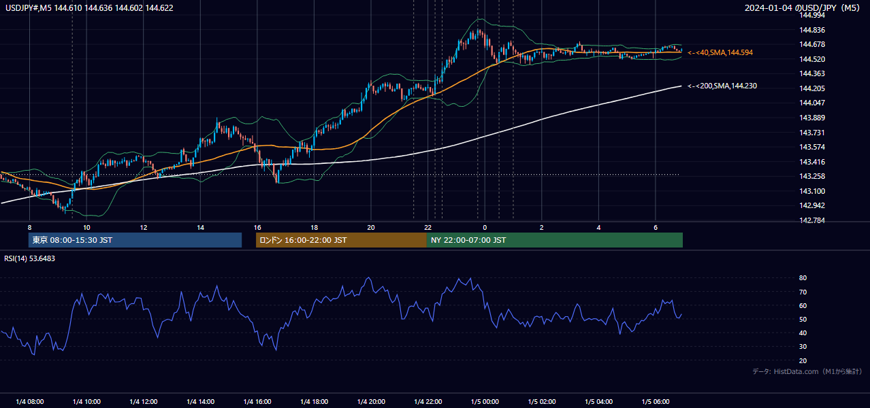Select the ロンドン 16:00-22:00 JST session bar

click(341, 240)
